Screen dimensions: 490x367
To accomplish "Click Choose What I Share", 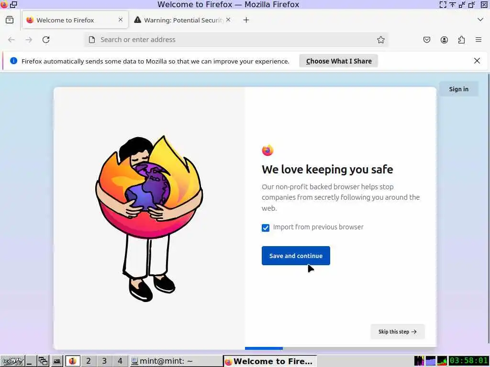I will [x=339, y=61].
